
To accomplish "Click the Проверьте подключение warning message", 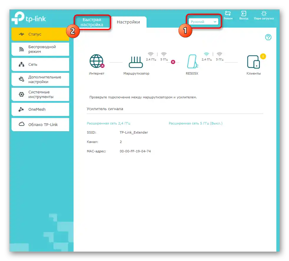I will (x=143, y=97).
